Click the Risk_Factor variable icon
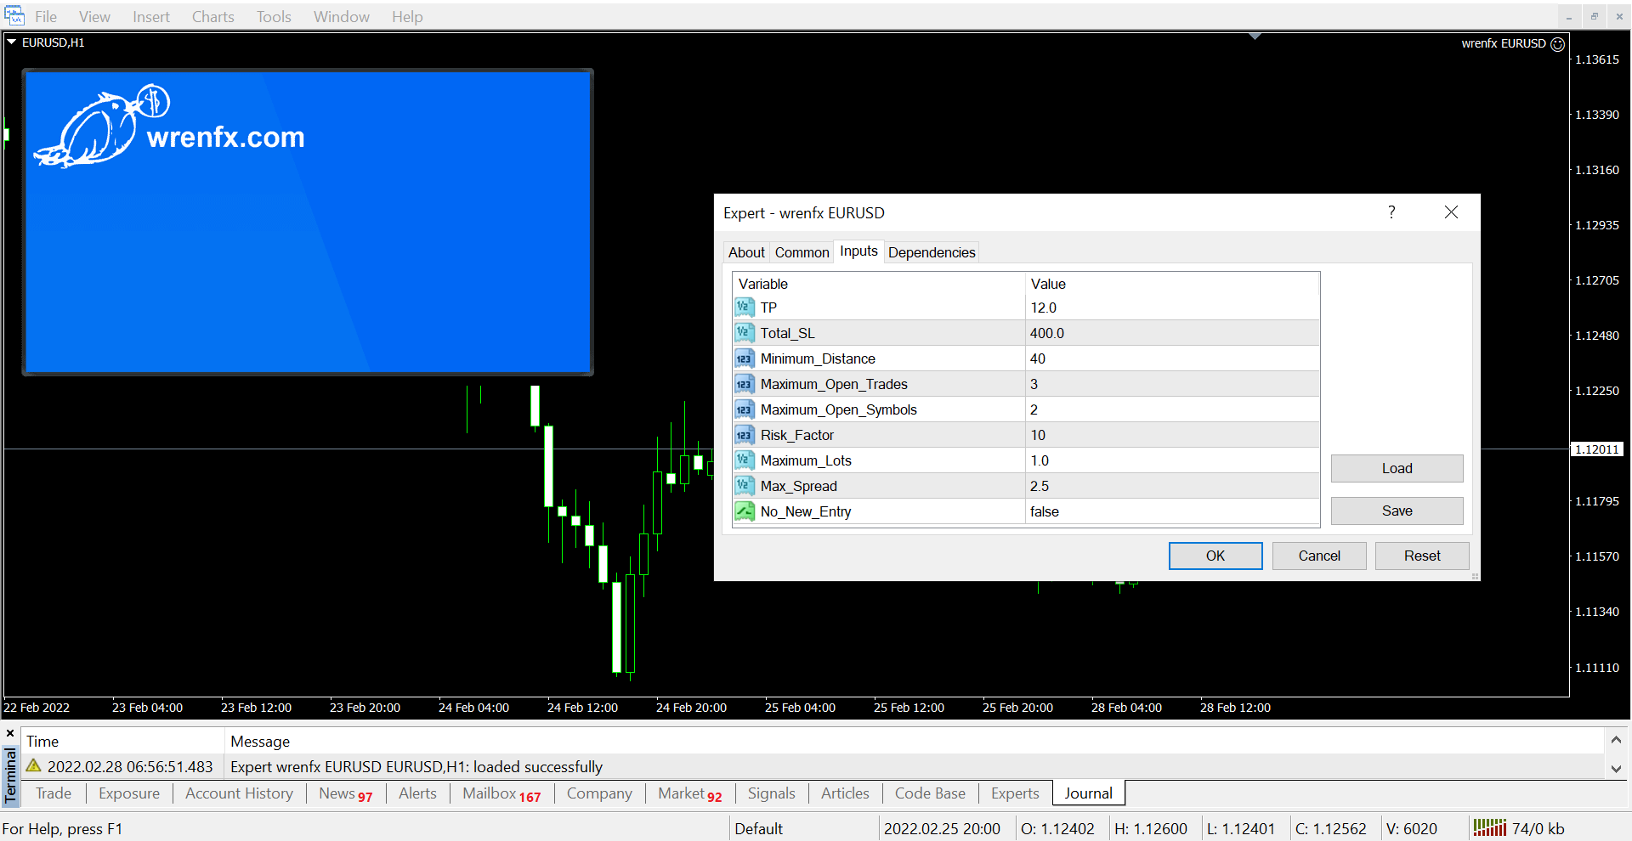 coord(744,435)
